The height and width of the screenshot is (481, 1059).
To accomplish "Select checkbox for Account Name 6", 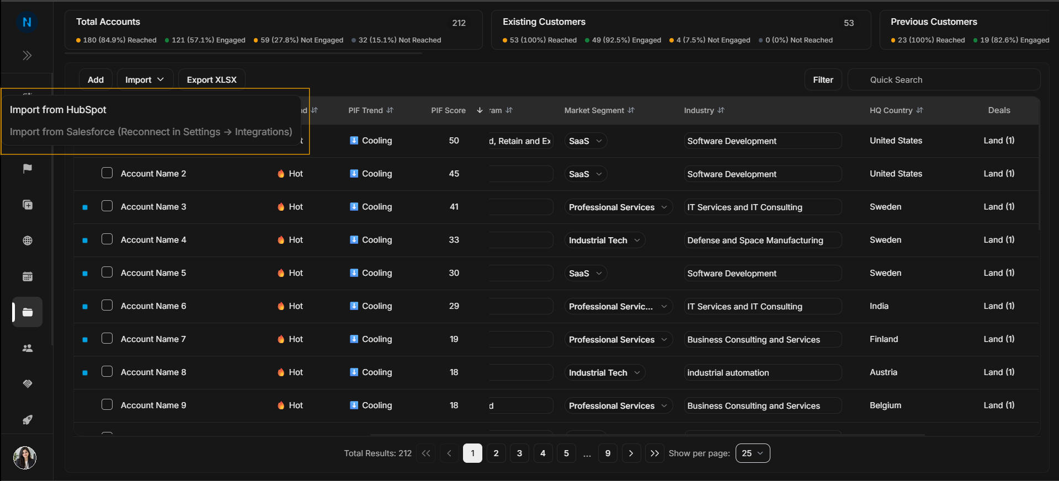I will pos(107,305).
